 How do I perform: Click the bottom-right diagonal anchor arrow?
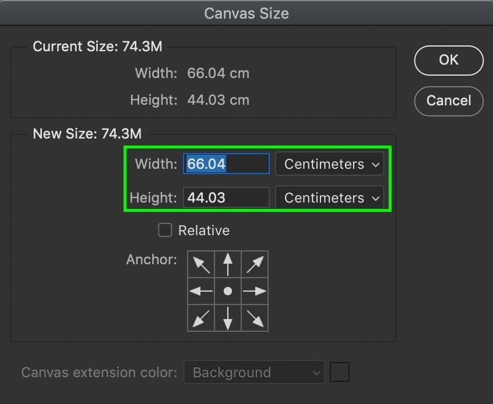255,318
